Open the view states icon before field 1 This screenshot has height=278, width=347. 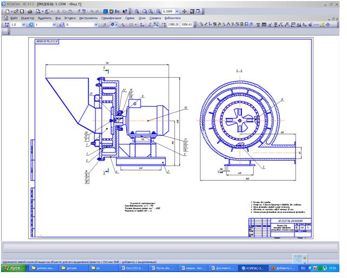pos(31,24)
